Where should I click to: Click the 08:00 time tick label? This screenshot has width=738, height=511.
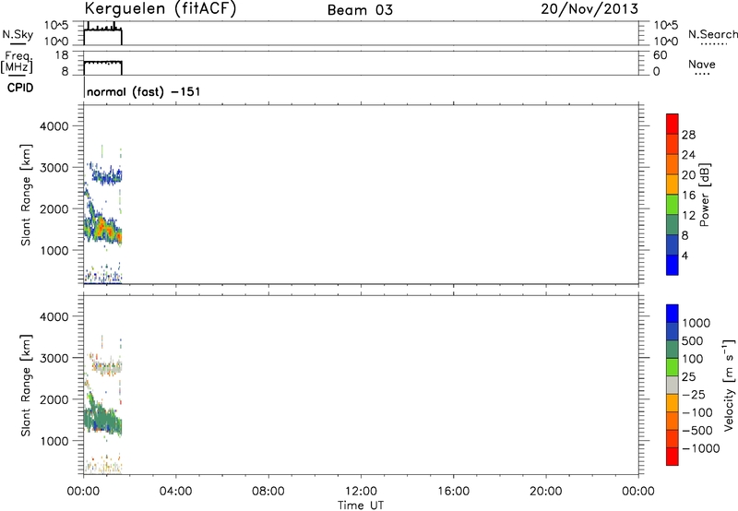pyautogui.click(x=268, y=492)
